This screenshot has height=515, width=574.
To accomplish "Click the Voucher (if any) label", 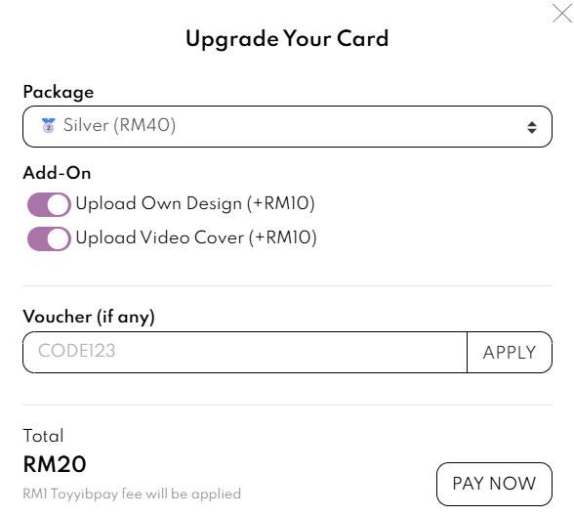I will [x=89, y=317].
